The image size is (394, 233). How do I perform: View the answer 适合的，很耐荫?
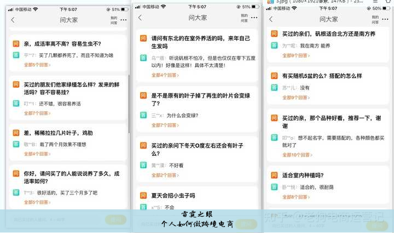click(316, 187)
